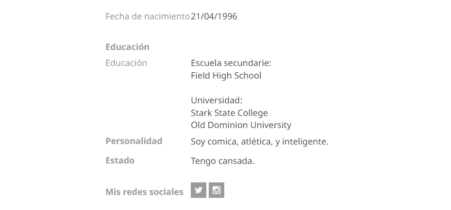Open the Twitter social link icon
This screenshot has height=210, width=451.
pyautogui.click(x=199, y=190)
